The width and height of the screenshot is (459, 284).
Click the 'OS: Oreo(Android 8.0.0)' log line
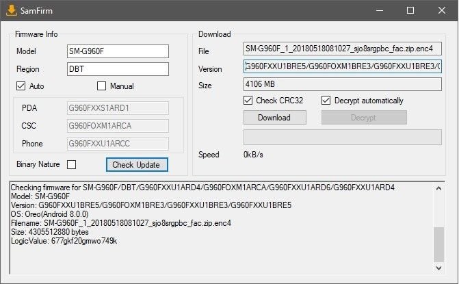click(49, 214)
